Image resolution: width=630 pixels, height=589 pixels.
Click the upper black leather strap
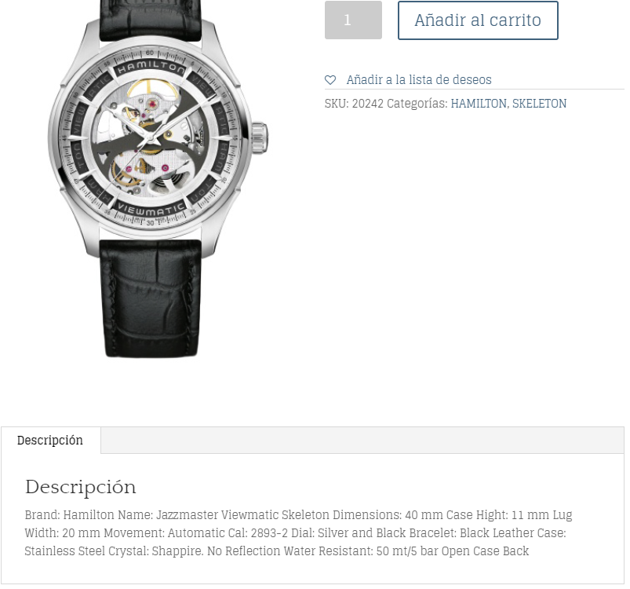150,20
